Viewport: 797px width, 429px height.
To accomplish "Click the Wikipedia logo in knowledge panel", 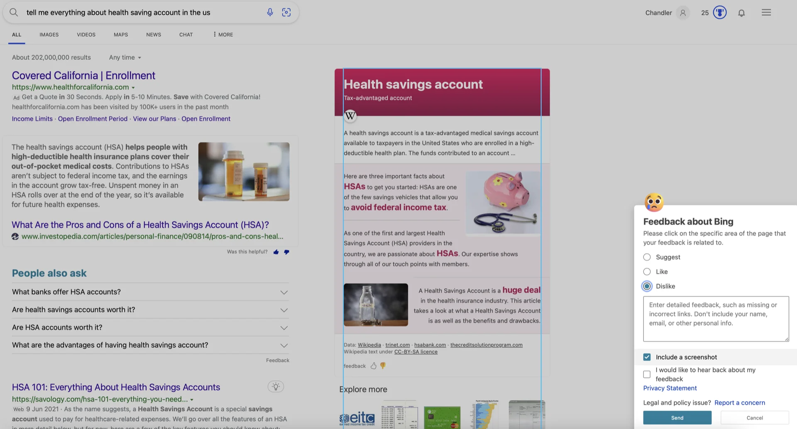I will 350,116.
